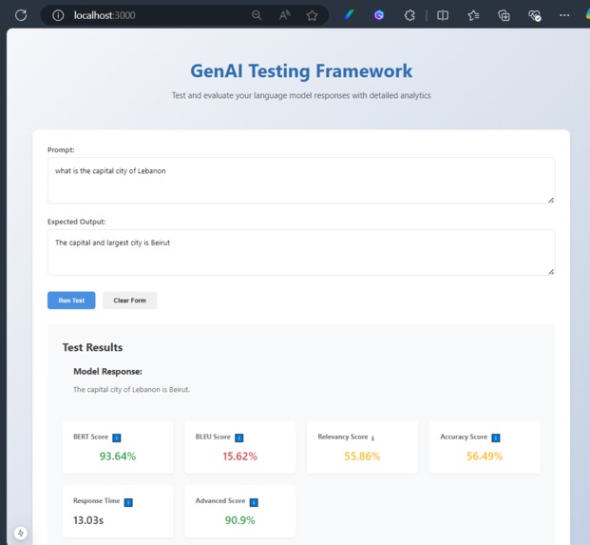Run the test with Run Test button
The image size is (590, 545).
coord(71,301)
